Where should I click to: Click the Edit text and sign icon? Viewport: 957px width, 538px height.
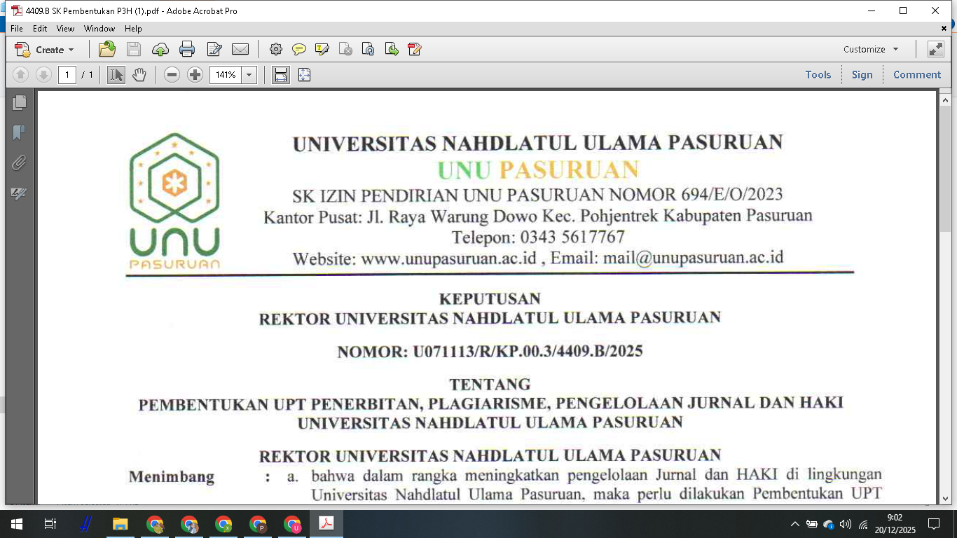[x=214, y=49]
